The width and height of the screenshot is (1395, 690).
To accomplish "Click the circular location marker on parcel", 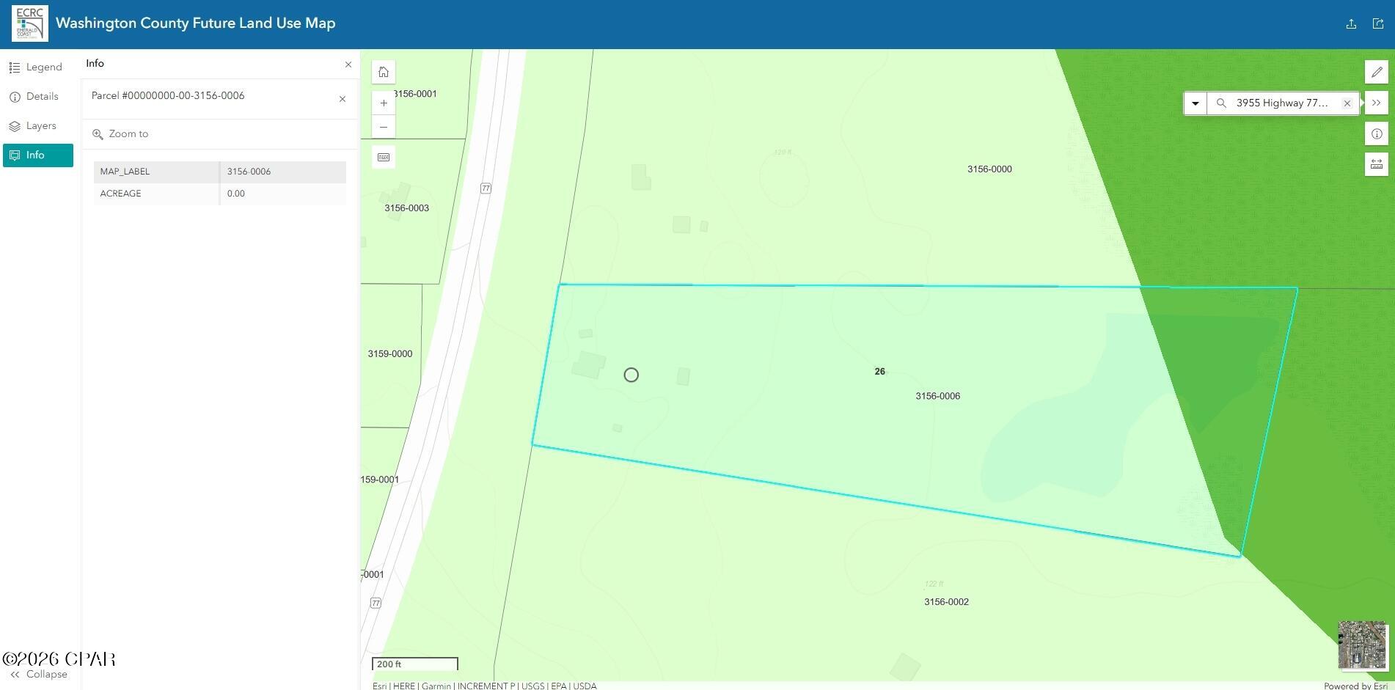I will pos(631,375).
